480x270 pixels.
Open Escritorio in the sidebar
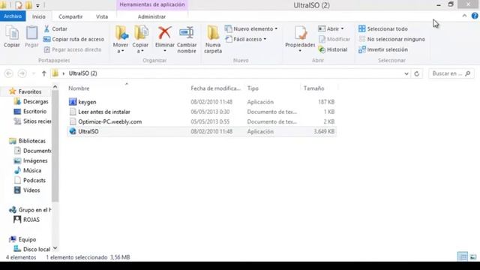tap(31, 112)
